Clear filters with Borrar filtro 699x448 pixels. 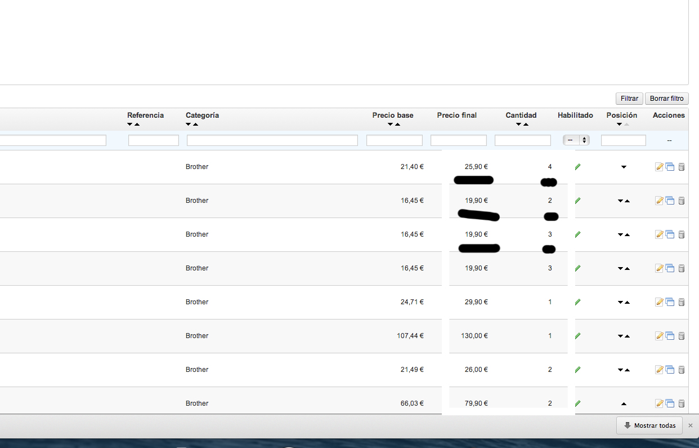(666, 99)
